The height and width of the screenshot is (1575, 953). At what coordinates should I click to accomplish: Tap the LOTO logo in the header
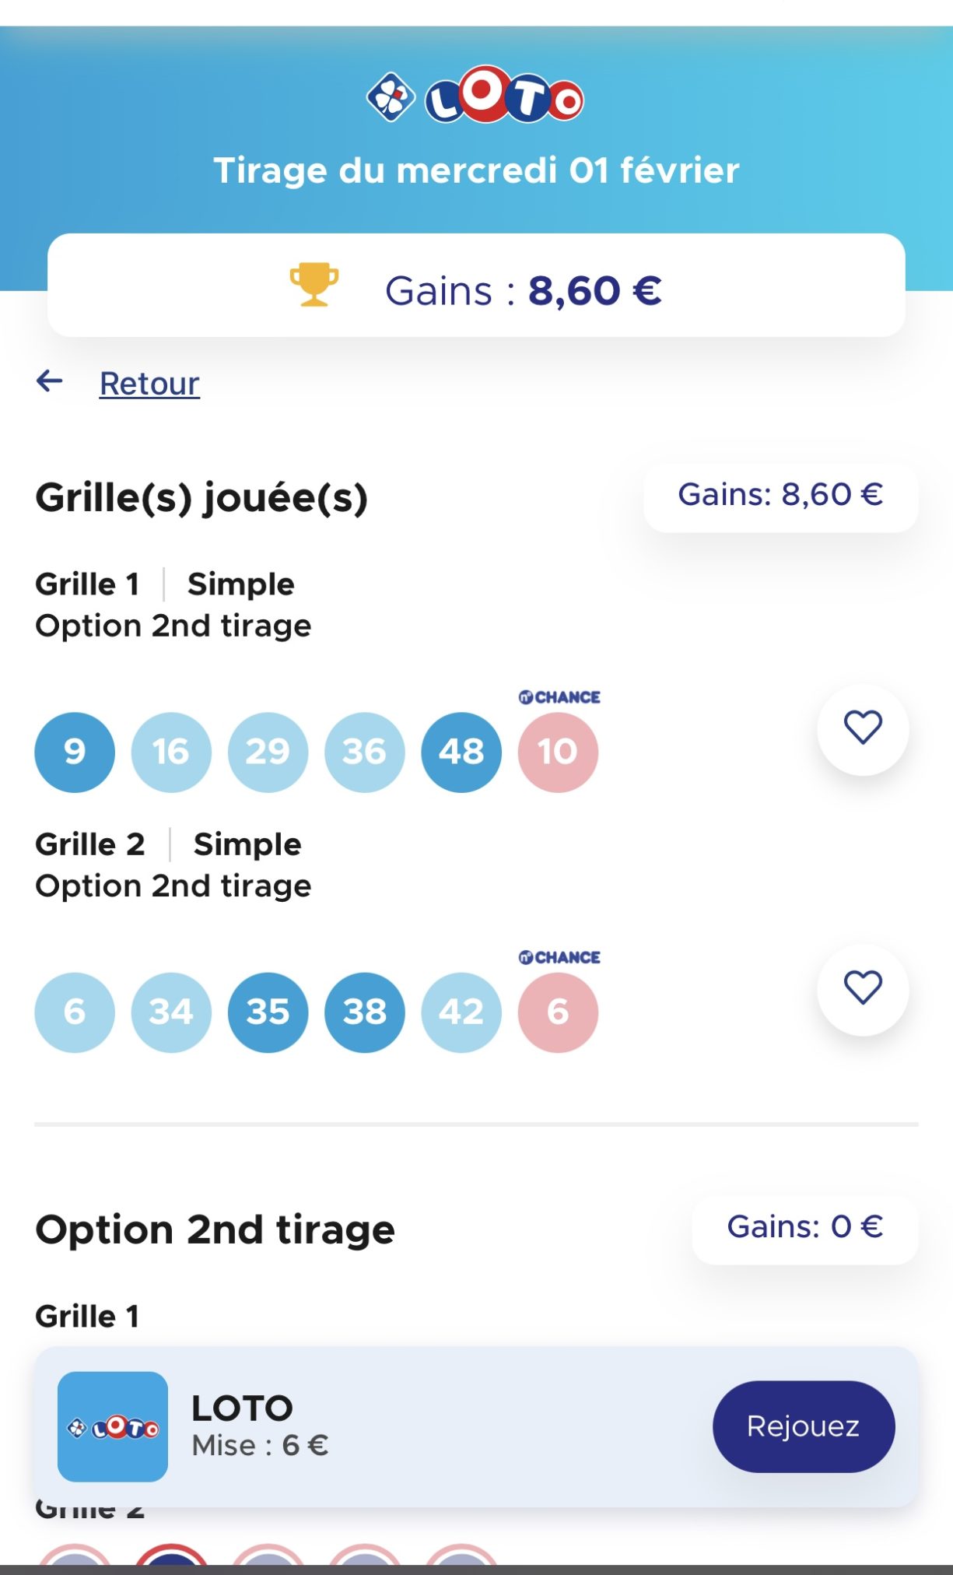click(x=476, y=96)
